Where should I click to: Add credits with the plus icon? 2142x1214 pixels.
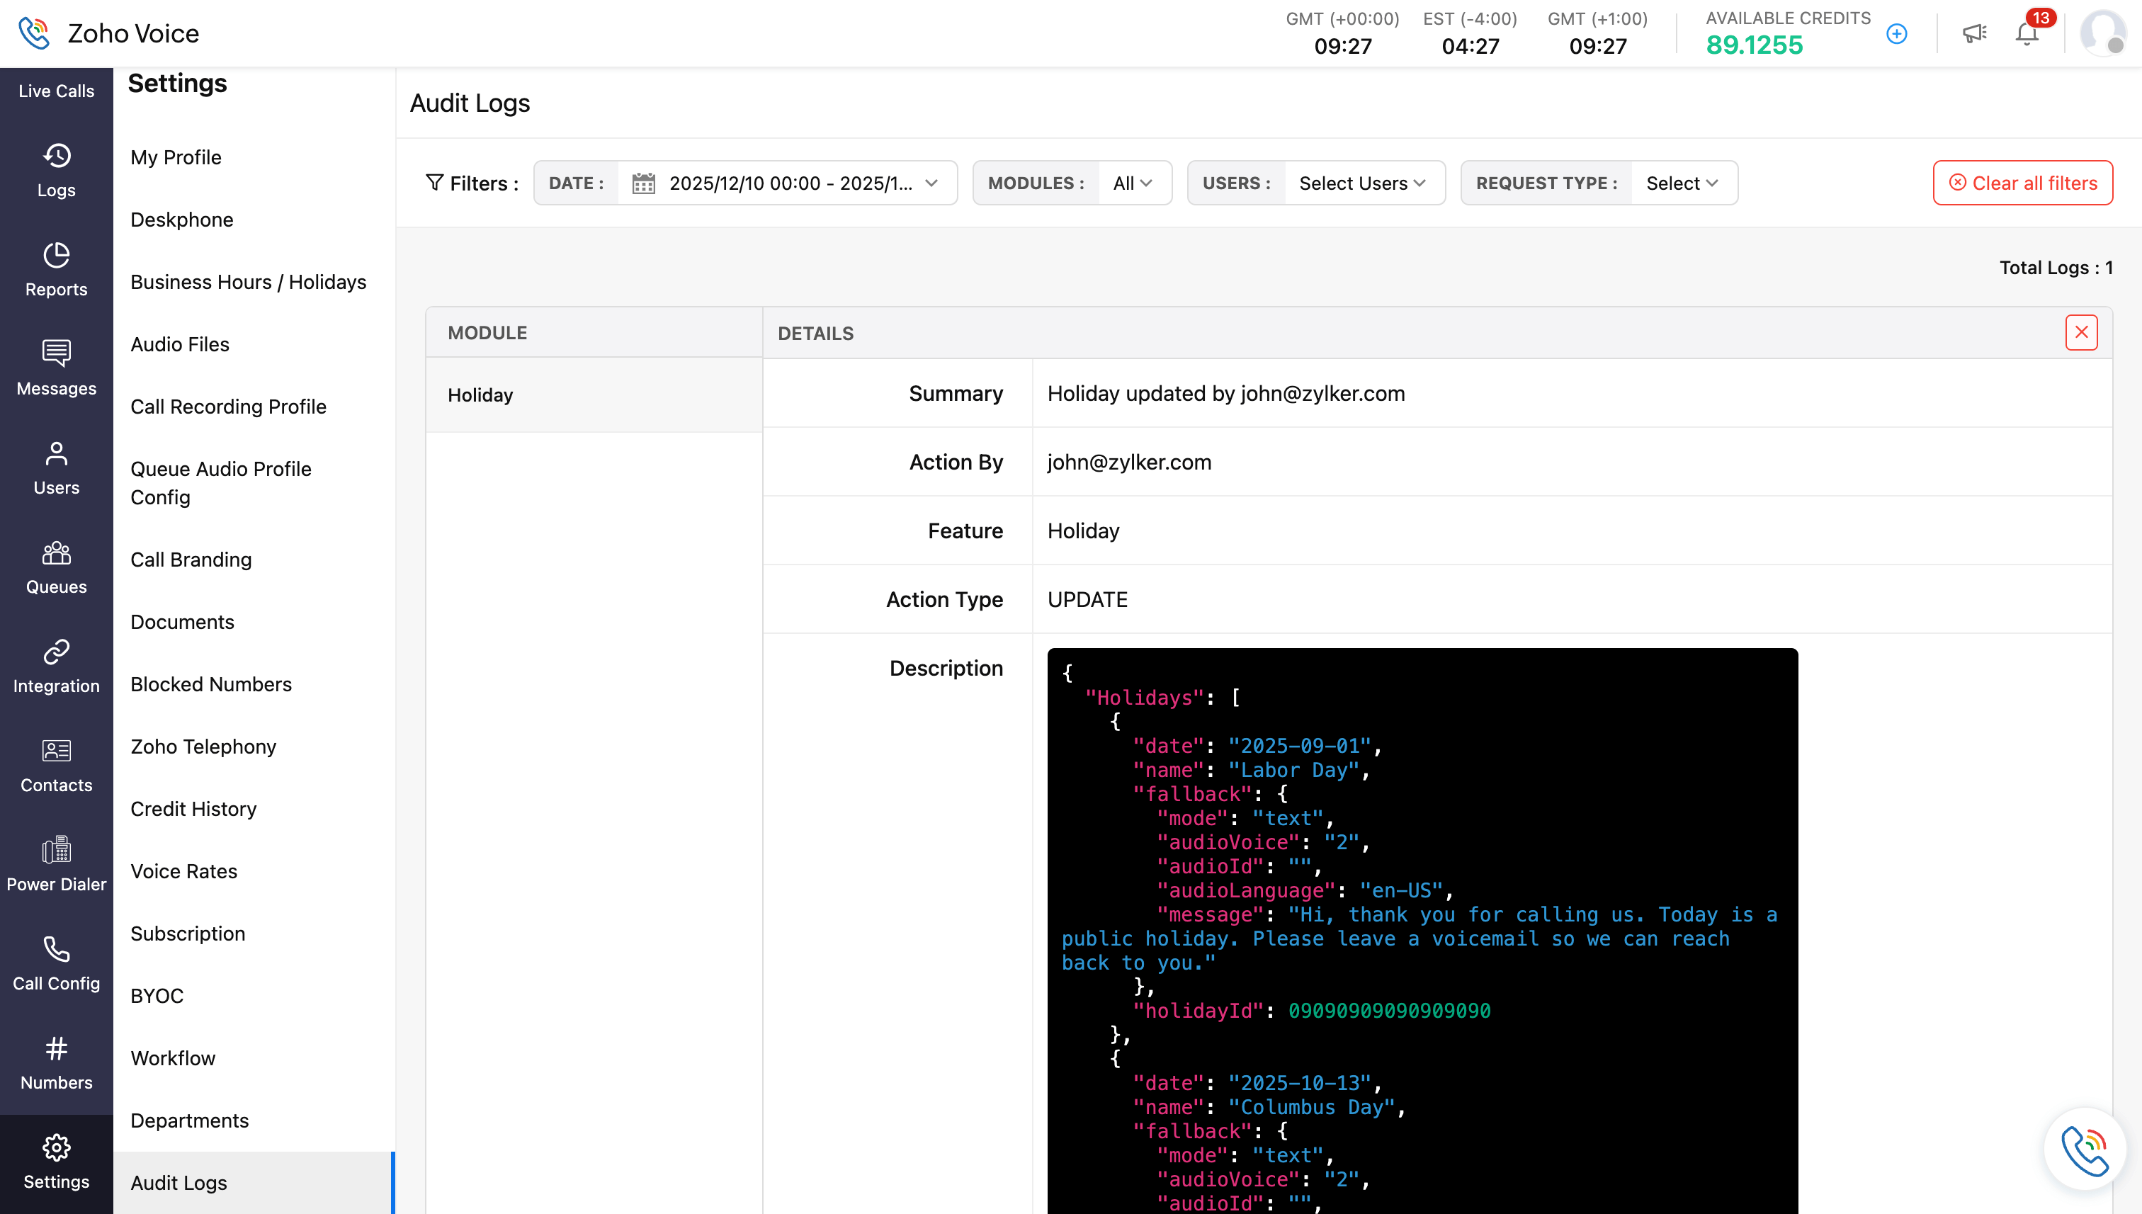pyautogui.click(x=1897, y=33)
